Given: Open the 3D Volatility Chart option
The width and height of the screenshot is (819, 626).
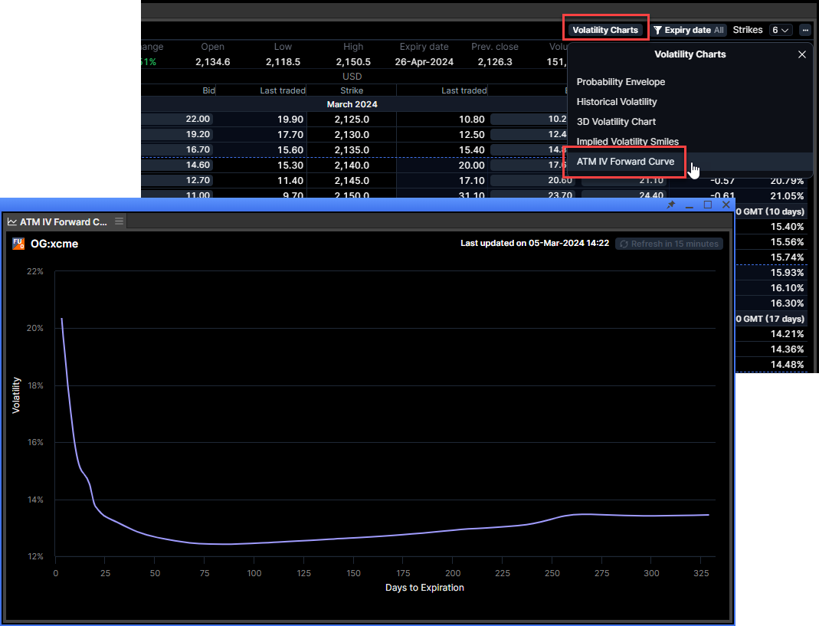Looking at the screenshot, I should 616,121.
